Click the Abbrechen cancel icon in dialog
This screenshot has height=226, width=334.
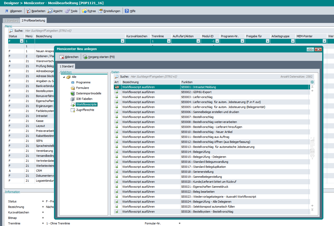[62, 57]
